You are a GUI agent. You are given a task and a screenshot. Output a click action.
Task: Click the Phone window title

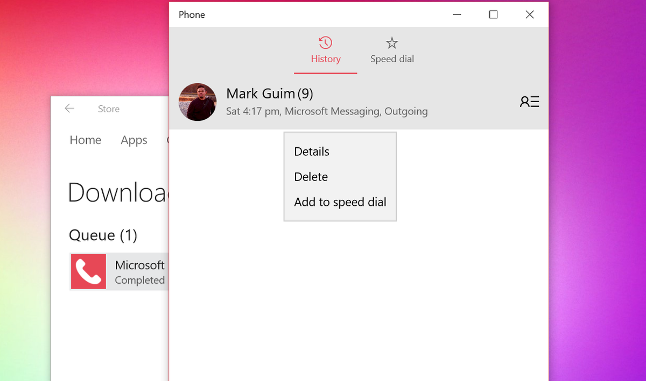[192, 15]
